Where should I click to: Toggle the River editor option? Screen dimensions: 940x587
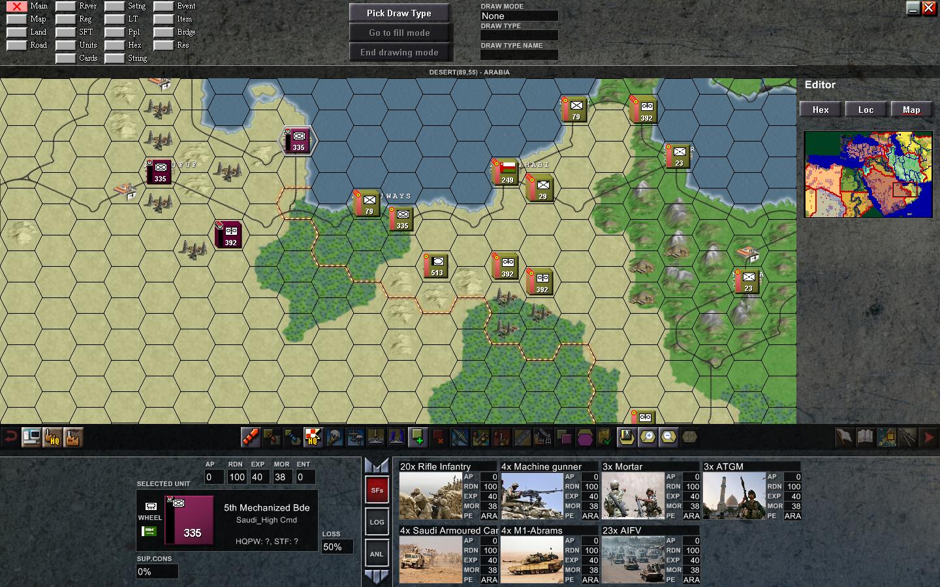(x=66, y=7)
